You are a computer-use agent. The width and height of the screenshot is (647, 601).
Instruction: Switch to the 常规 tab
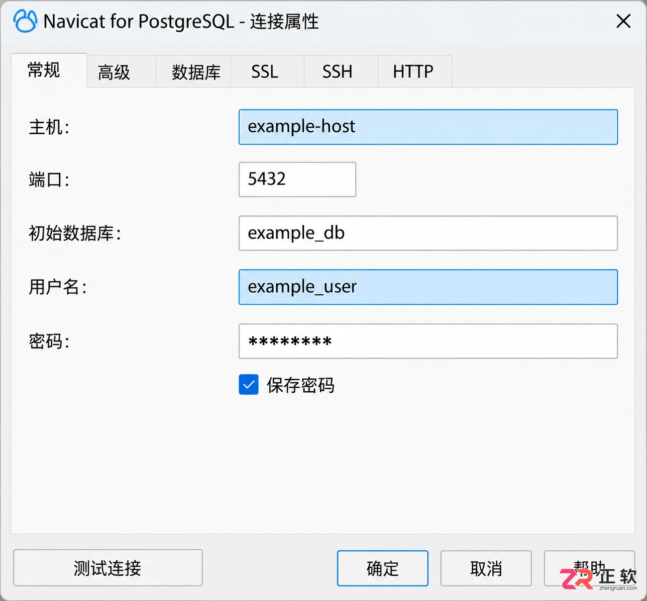49,71
